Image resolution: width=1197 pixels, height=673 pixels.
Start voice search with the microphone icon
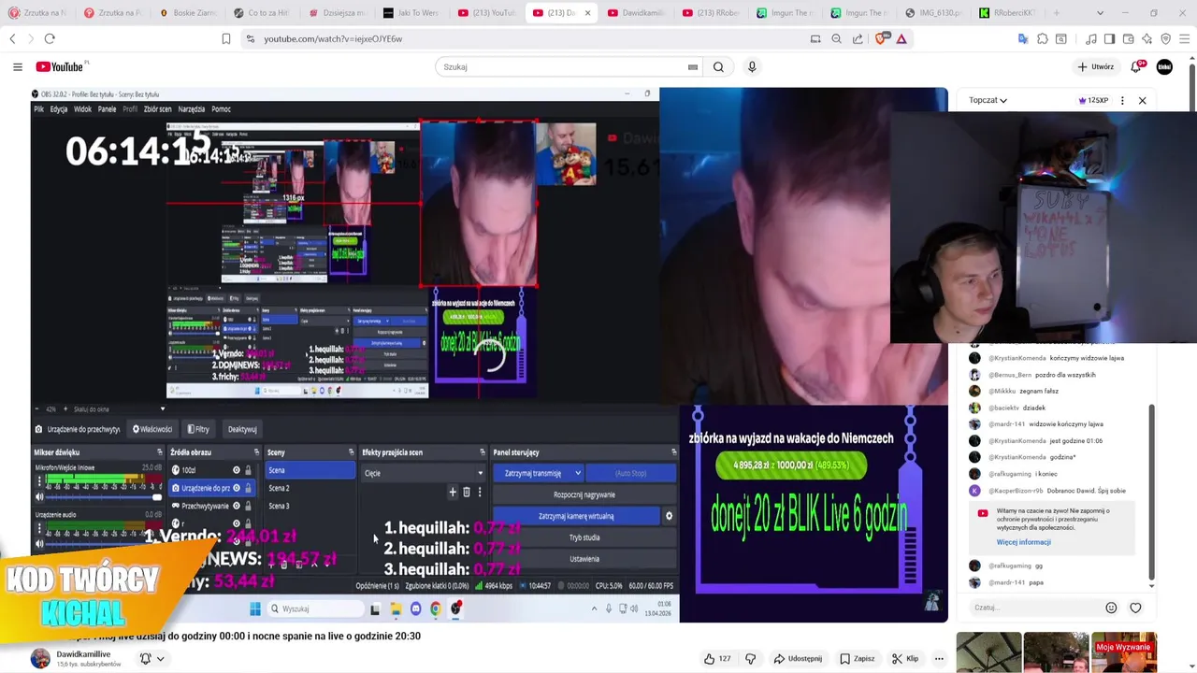pyautogui.click(x=752, y=66)
